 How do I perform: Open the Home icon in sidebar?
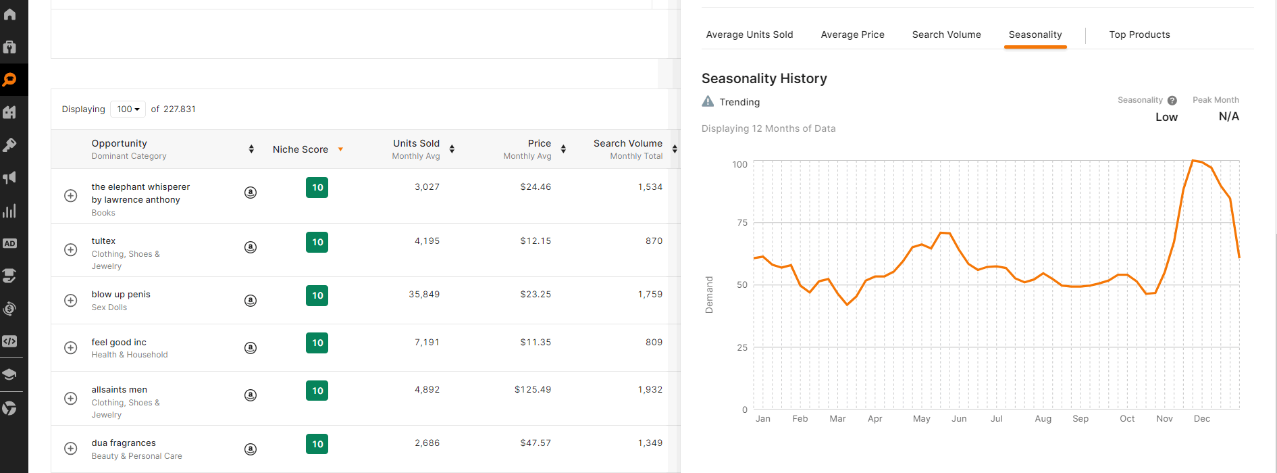coord(9,14)
